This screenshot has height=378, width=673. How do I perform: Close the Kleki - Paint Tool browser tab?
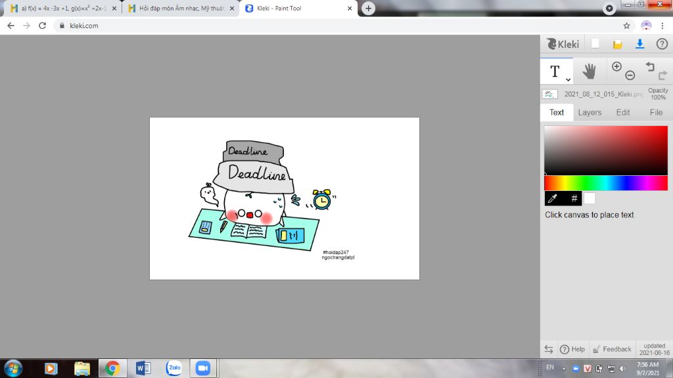[350, 8]
